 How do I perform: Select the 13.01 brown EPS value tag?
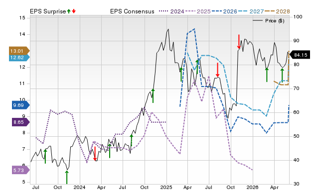[x=19, y=51]
